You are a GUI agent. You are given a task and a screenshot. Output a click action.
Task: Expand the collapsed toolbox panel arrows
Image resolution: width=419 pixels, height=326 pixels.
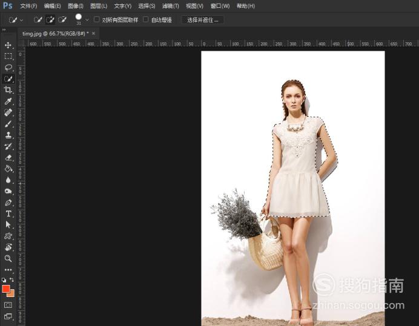pyautogui.click(x=4, y=30)
